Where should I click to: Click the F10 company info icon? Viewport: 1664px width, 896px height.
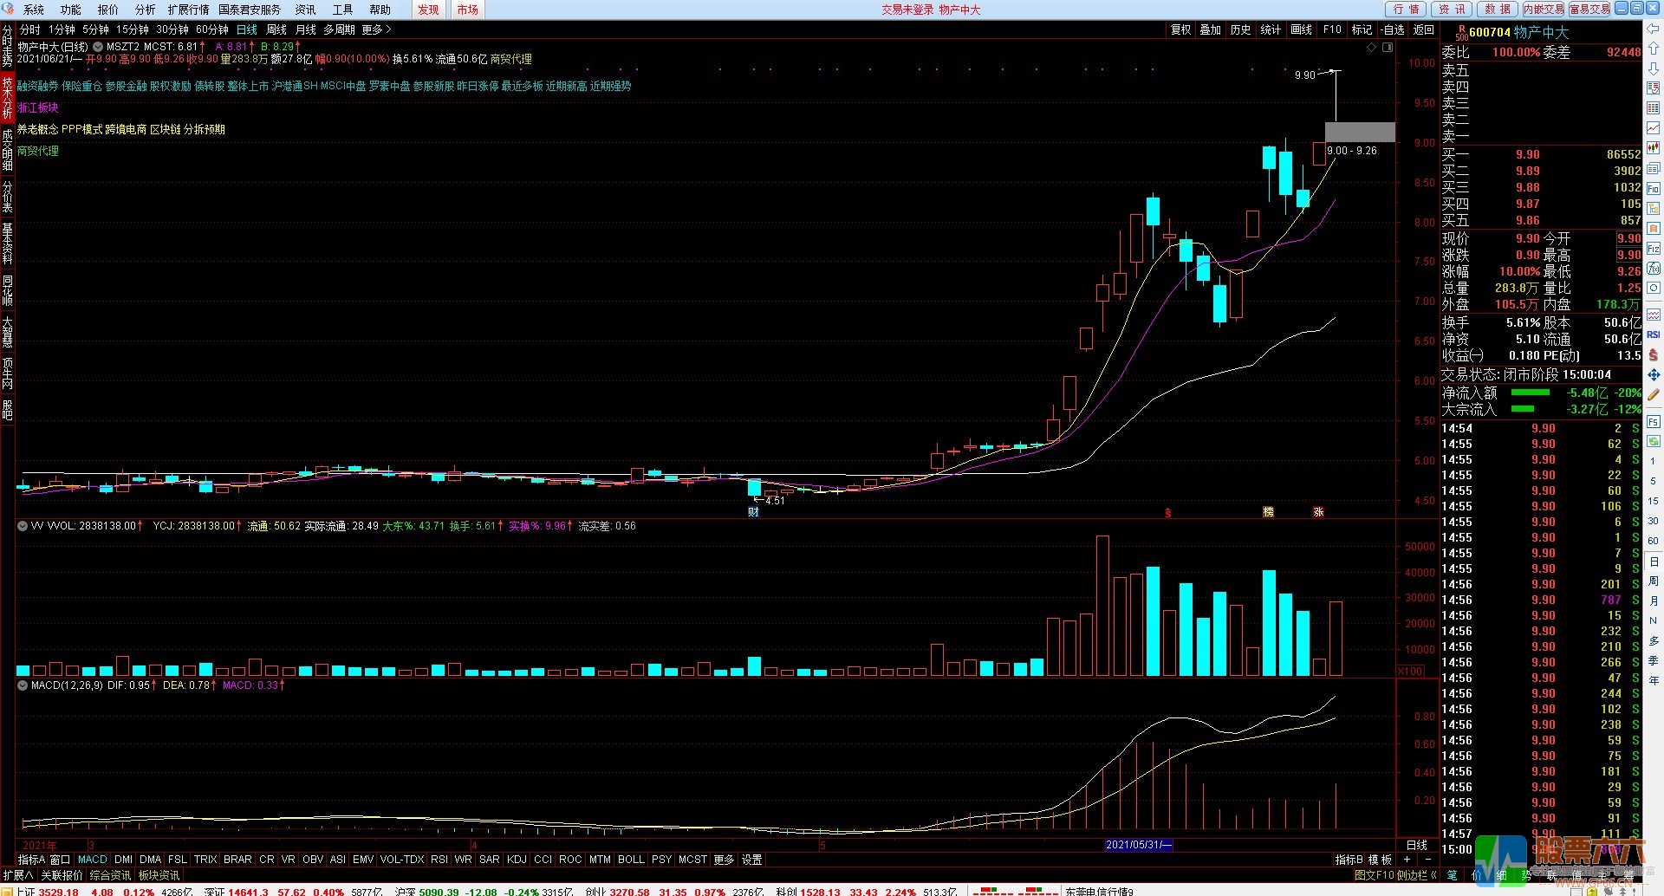click(1653, 188)
